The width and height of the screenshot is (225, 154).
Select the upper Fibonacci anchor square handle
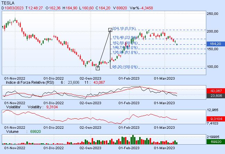pos(110,30)
